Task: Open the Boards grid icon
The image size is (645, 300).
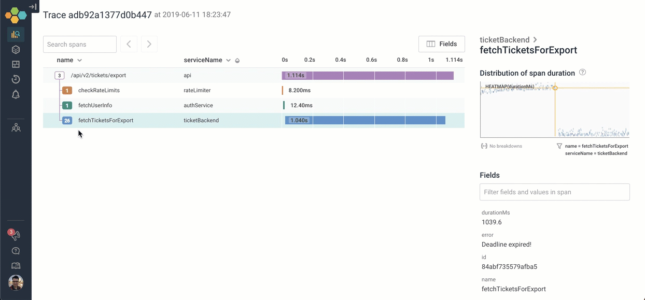Action: 16,65
